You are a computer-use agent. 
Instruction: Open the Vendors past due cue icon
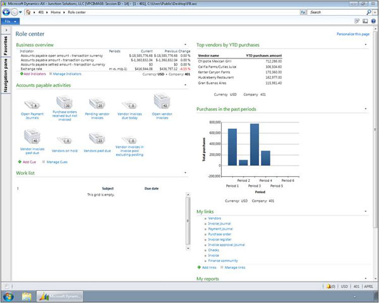coord(97,138)
